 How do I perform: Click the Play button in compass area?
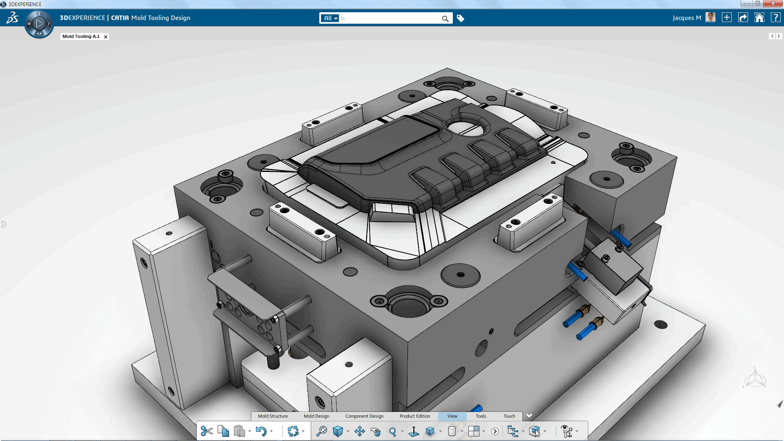39,22
